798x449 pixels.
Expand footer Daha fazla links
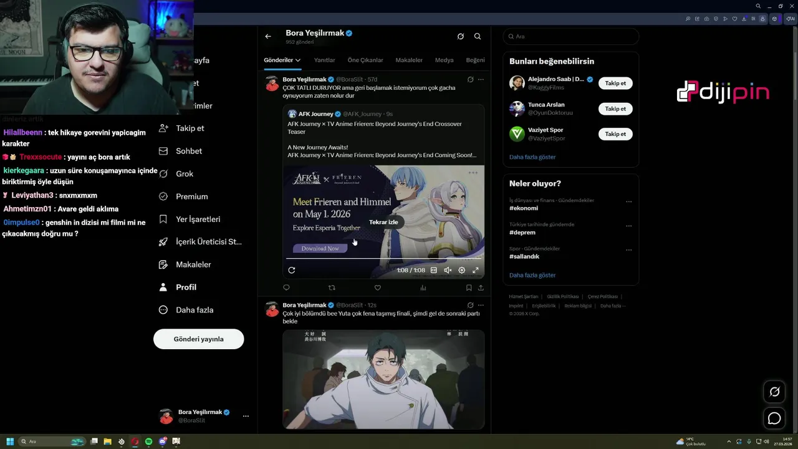pos(613,306)
